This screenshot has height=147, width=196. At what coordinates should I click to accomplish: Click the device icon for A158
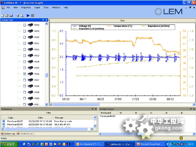[x=30, y=86]
